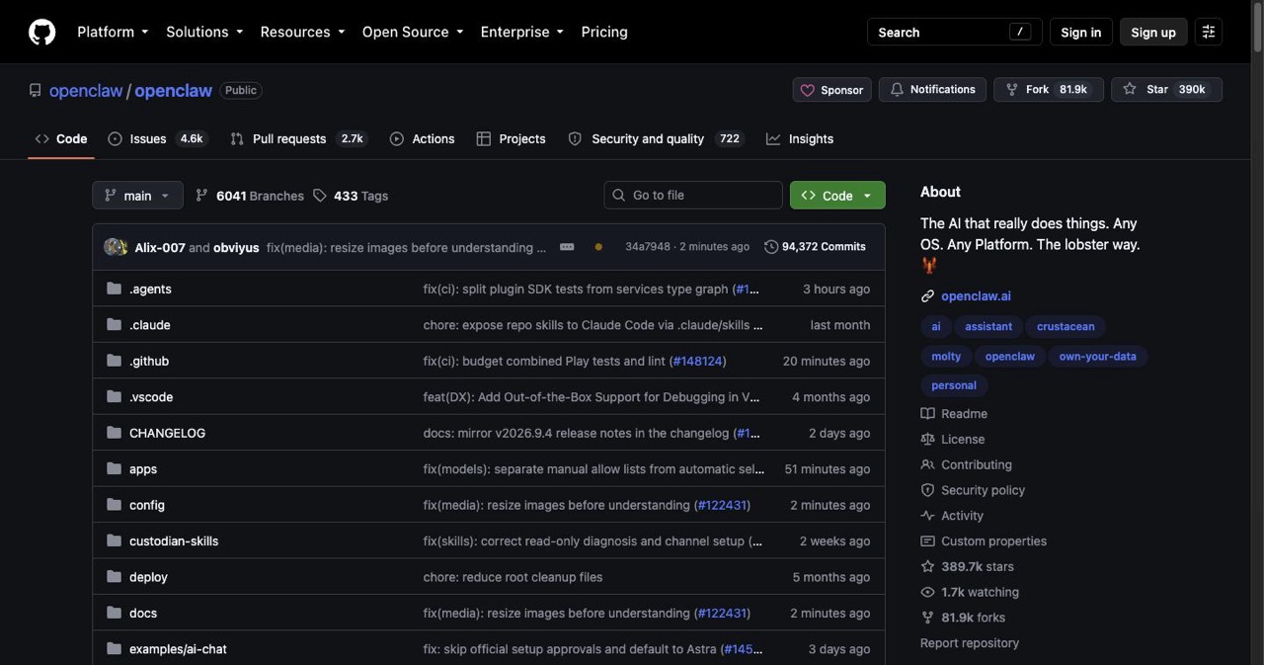Expand the Resources menu
Image resolution: width=1264 pixels, height=665 pixels.
[x=302, y=32]
